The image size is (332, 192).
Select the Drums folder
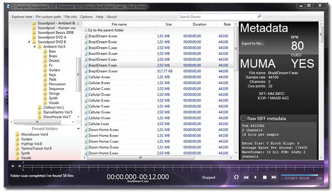54,61
